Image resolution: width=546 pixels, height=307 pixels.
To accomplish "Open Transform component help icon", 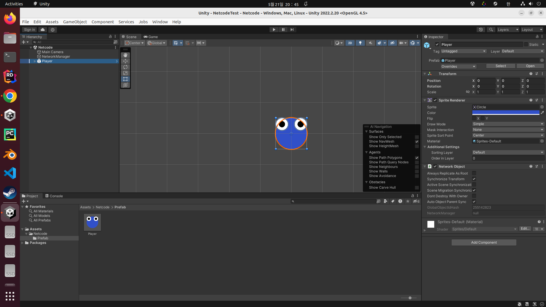I will [531, 74].
